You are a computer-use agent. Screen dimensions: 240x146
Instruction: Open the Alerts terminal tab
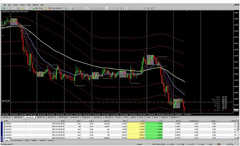[27, 140]
